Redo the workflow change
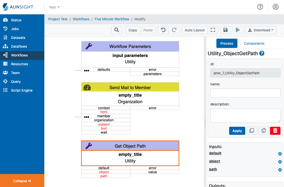The width and height of the screenshot is (284, 187). (174, 30)
